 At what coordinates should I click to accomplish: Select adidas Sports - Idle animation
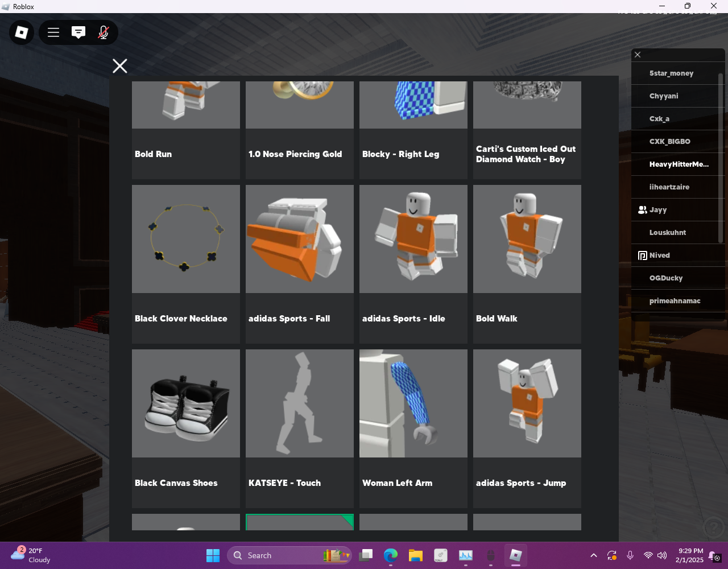click(413, 264)
